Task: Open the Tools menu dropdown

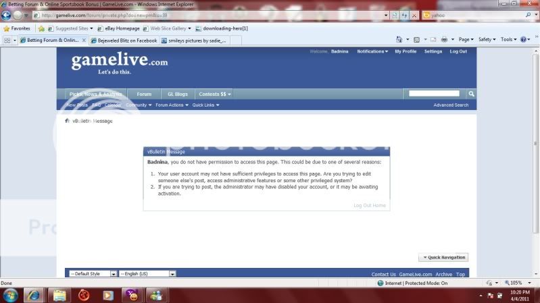Action: tap(508, 40)
